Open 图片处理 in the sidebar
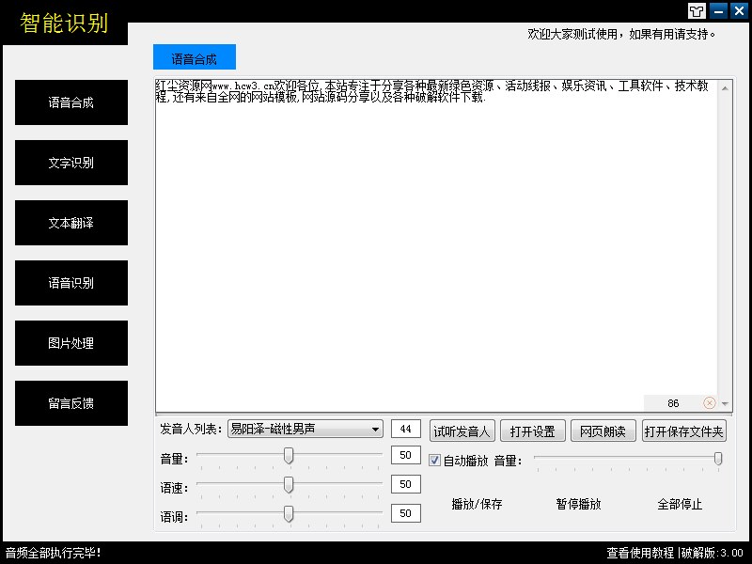Image resolution: width=752 pixels, height=564 pixels. point(71,343)
